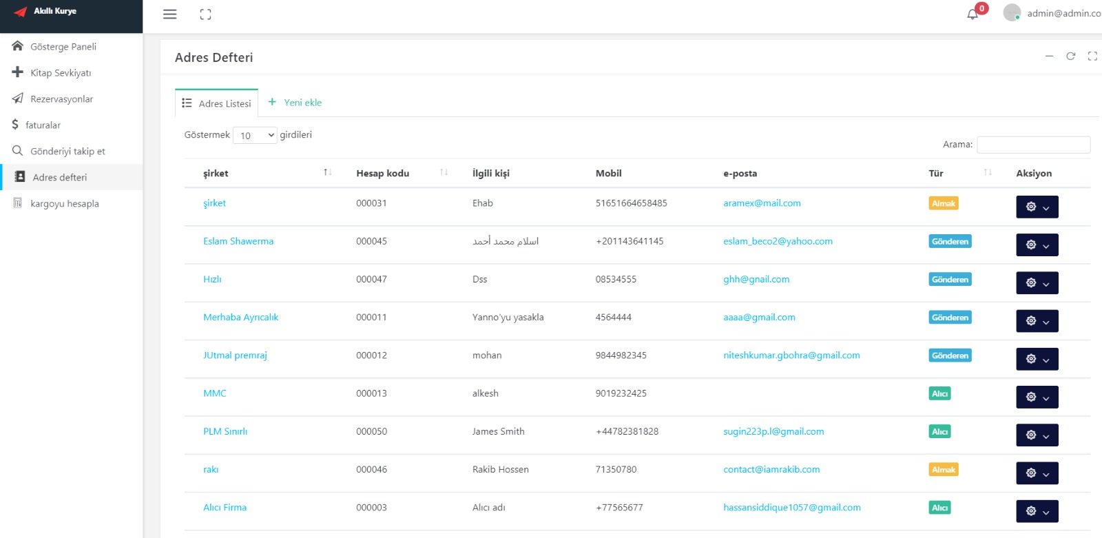The width and height of the screenshot is (1102, 538).
Task: Open action dropdown for Eslam Shawerma row
Action: 1037,245
